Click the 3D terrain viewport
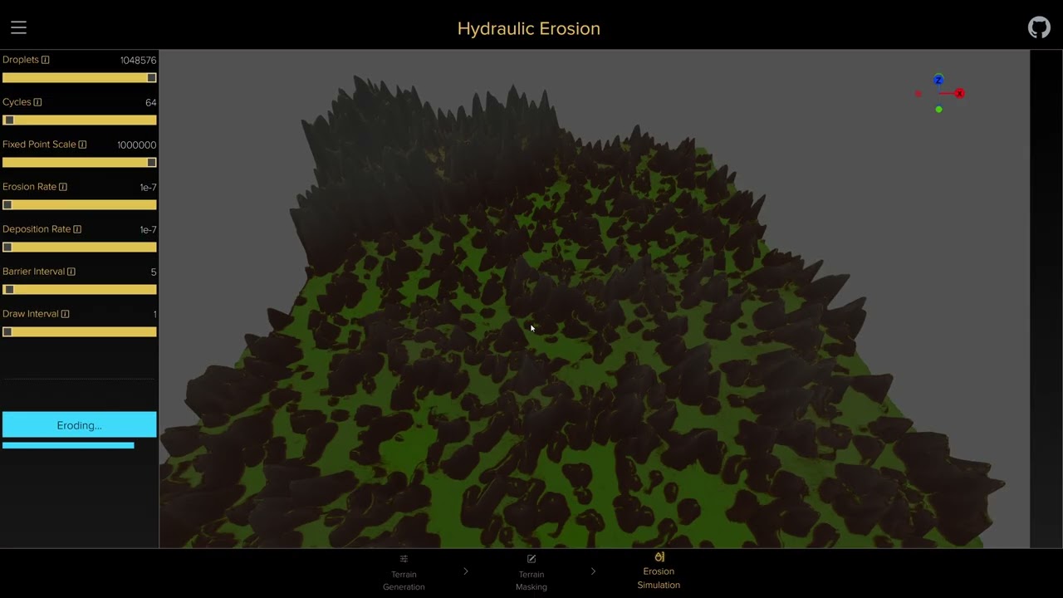 coord(594,299)
